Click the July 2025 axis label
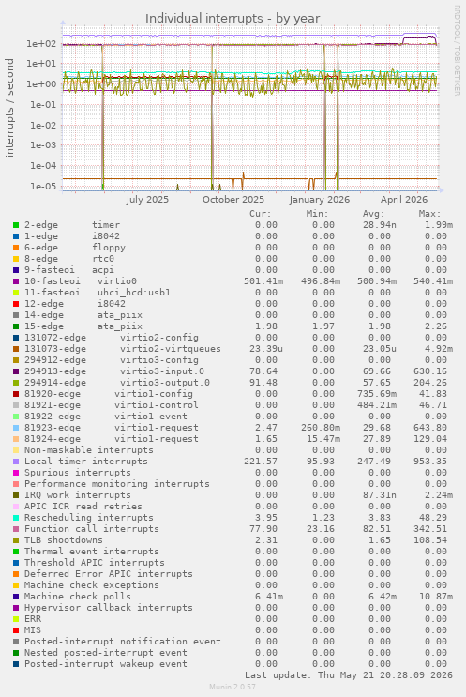Image resolution: width=466 pixels, height=697 pixels. coord(147,200)
